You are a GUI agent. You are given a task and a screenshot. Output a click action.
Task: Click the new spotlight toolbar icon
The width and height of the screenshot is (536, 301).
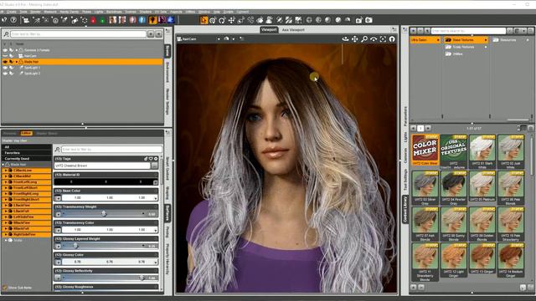click(x=64, y=20)
